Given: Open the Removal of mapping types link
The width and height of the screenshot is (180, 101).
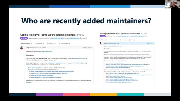Looking at the screenshot, I should (35, 68).
